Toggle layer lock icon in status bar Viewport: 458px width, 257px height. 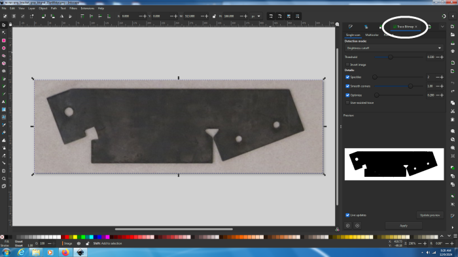pos(87,243)
